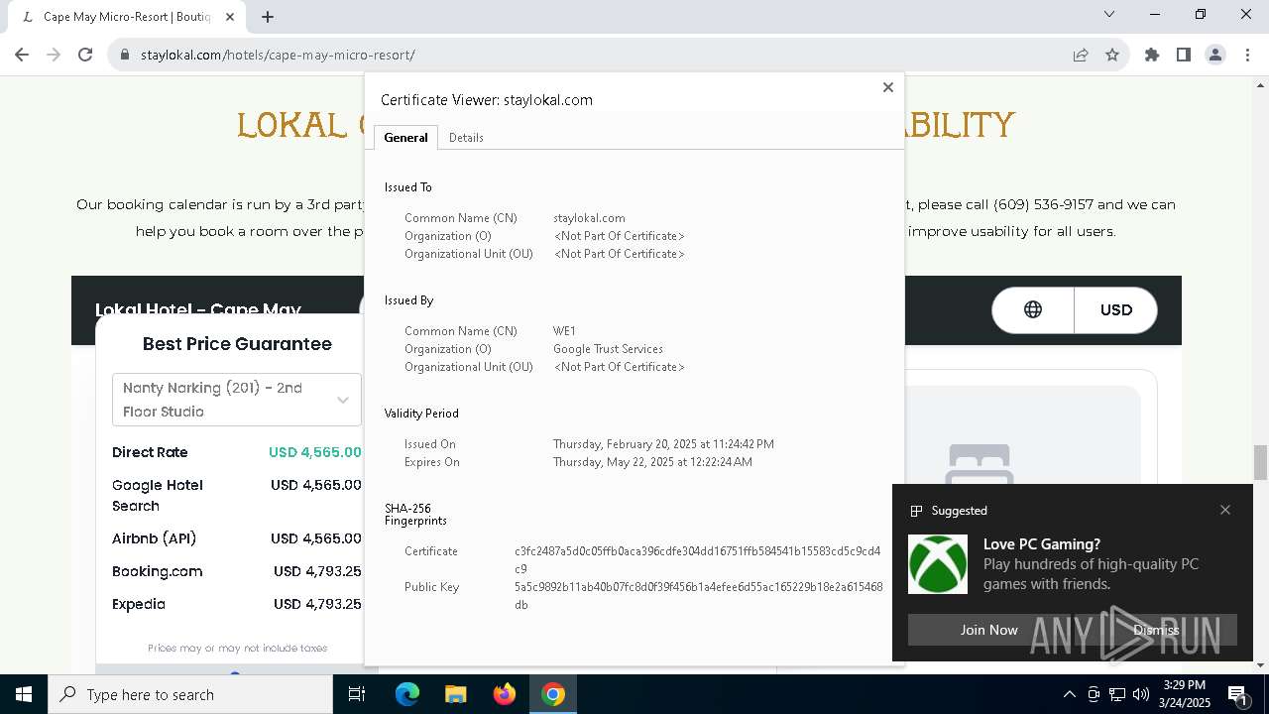
Task: Open the Windows Start menu
Action: (x=24, y=694)
